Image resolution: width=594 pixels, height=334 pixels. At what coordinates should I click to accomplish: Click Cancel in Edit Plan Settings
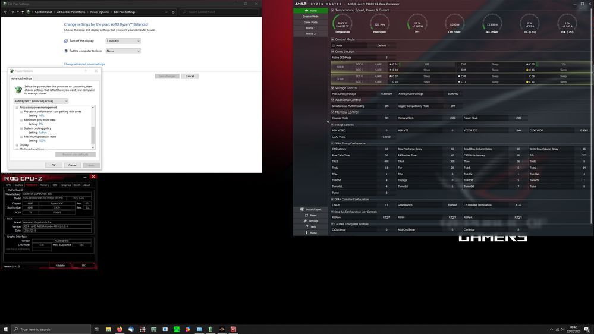[190, 77]
